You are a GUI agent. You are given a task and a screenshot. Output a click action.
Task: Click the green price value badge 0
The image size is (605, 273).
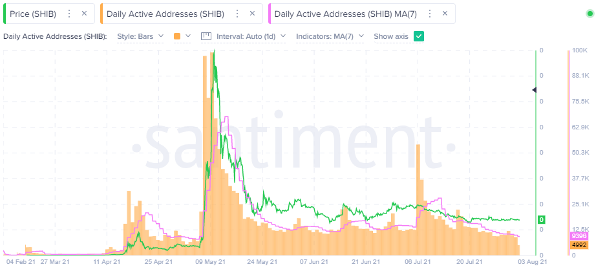tap(542, 220)
